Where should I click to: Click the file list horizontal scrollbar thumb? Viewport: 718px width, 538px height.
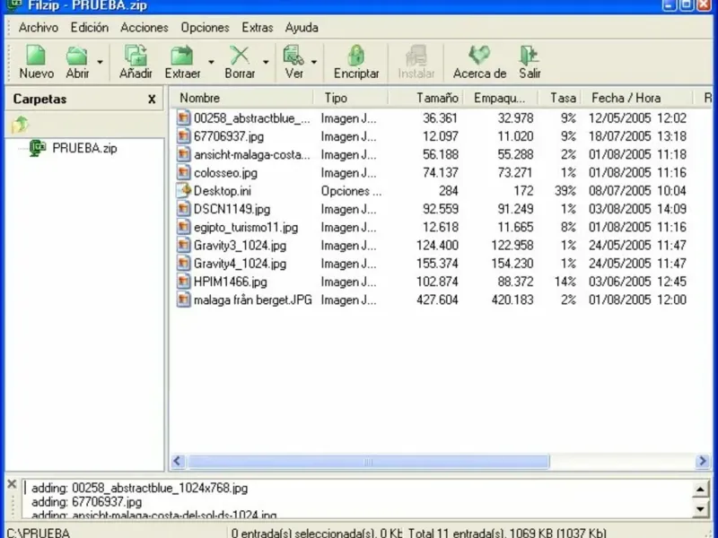(368, 461)
